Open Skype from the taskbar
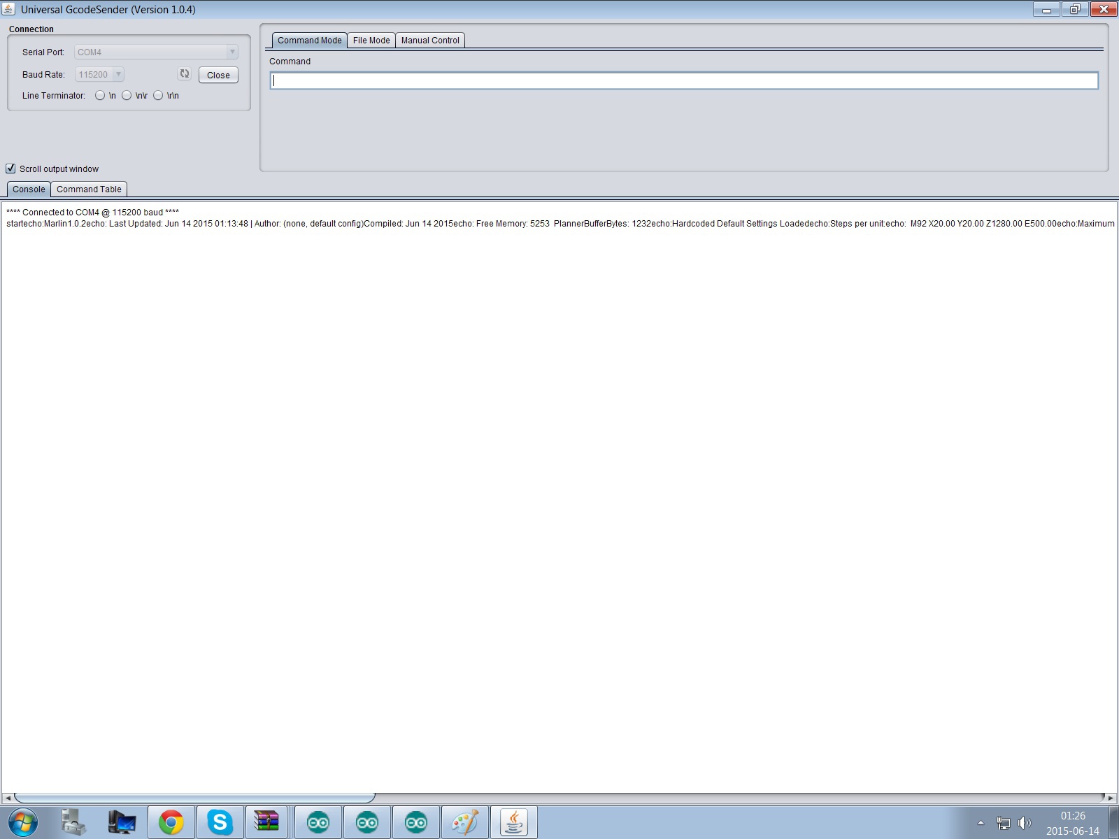Image resolution: width=1119 pixels, height=839 pixels. tap(220, 822)
